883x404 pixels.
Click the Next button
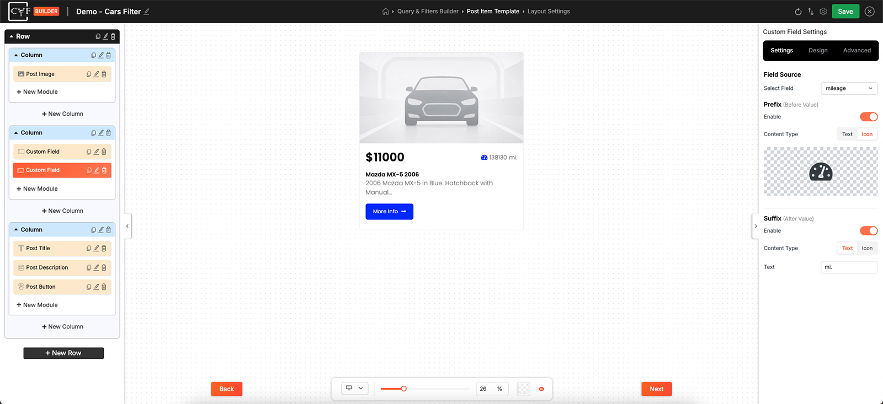point(656,389)
